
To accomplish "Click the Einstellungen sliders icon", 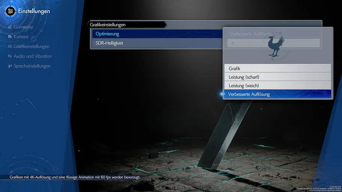I will click(10, 11).
